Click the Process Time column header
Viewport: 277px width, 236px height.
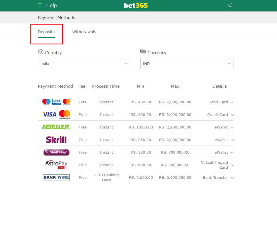(x=106, y=86)
